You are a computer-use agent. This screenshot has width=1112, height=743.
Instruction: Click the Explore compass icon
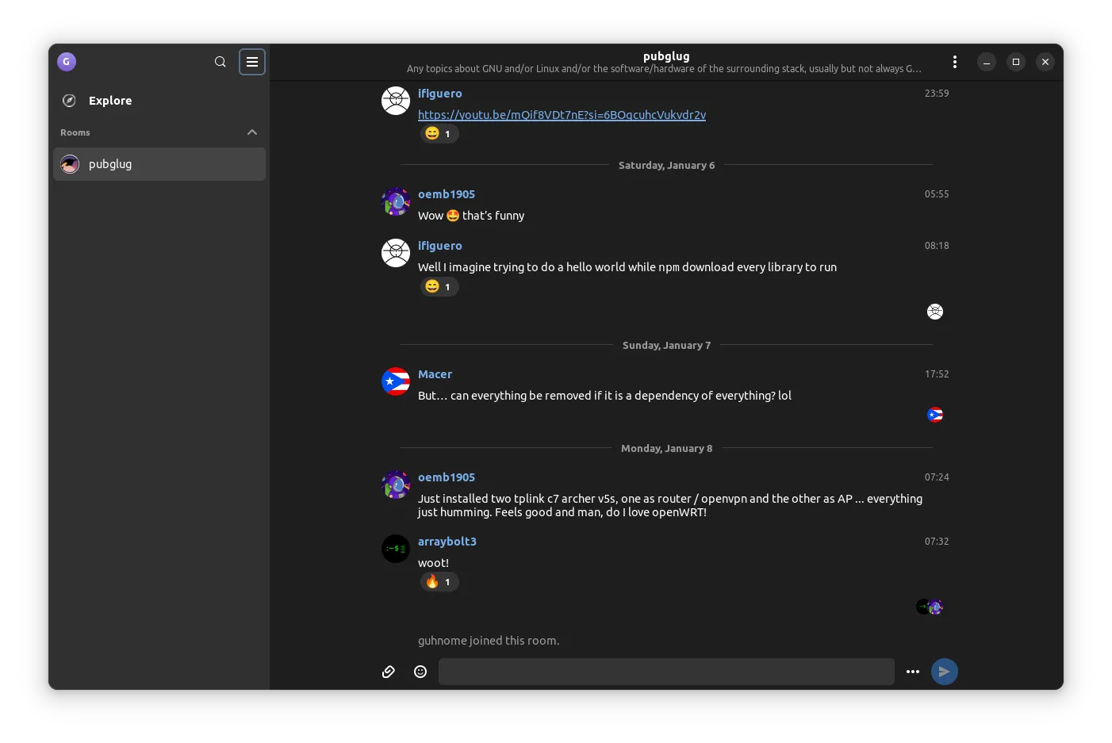point(70,101)
